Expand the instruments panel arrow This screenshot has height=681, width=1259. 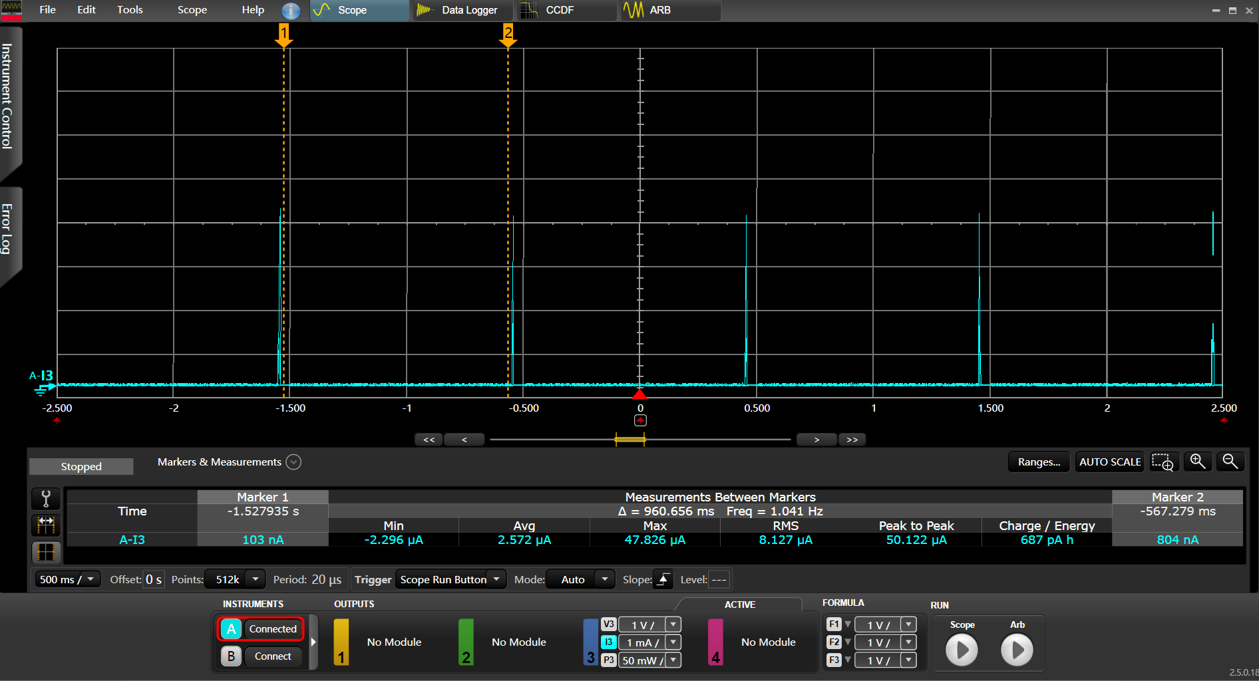pos(313,642)
